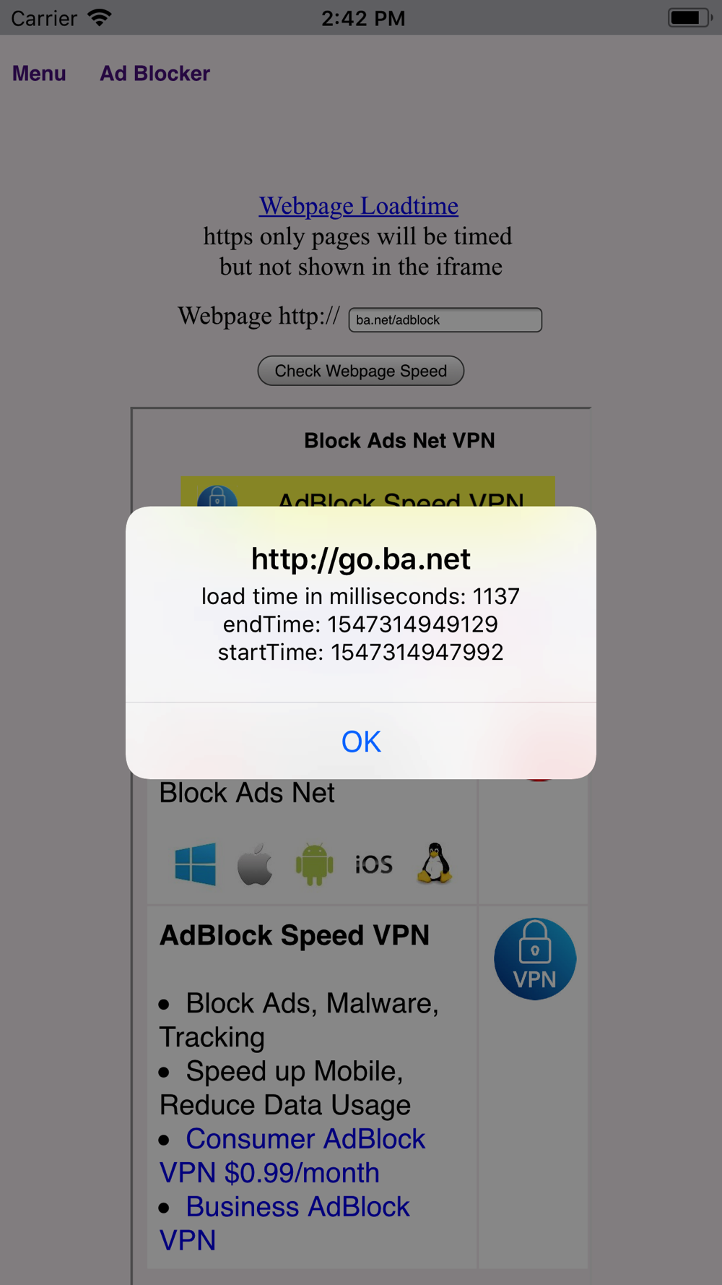Screen dimensions: 722x1285
Task: Click the AdBlock Speed VPN title text
Action: 295,935
